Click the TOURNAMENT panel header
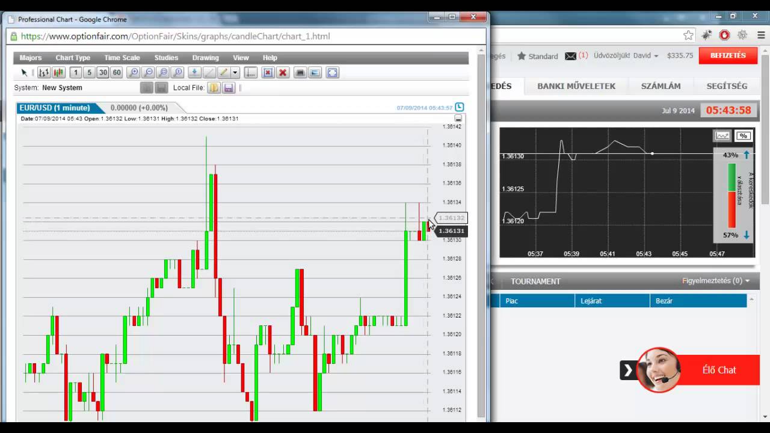The height and width of the screenshot is (433, 770). tap(535, 281)
